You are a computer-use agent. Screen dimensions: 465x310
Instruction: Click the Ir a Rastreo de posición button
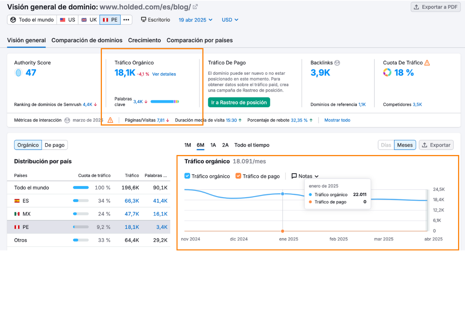click(x=239, y=102)
